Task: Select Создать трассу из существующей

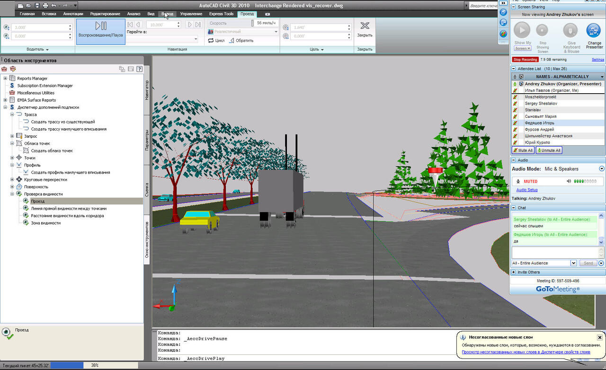Action: (63, 122)
